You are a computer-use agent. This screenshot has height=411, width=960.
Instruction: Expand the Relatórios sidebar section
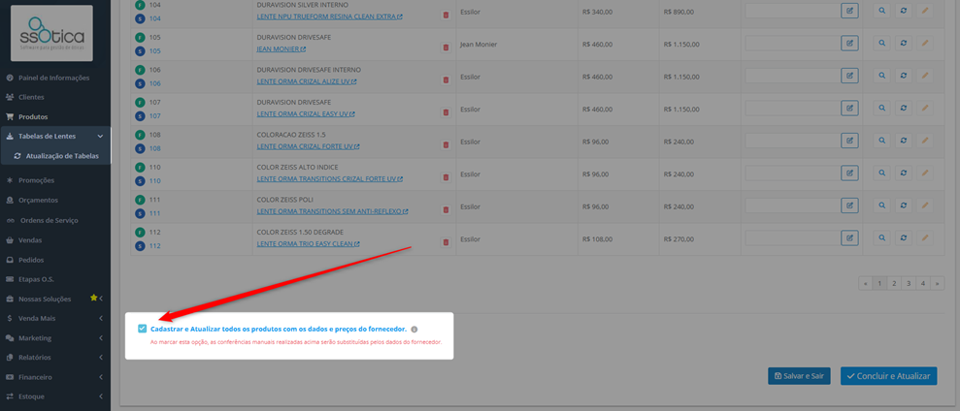(x=55, y=357)
